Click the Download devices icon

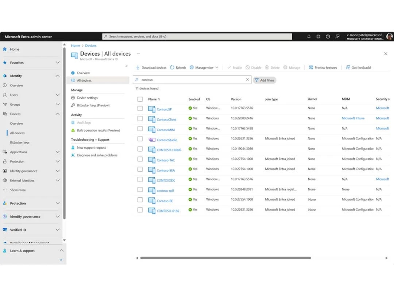pos(138,67)
